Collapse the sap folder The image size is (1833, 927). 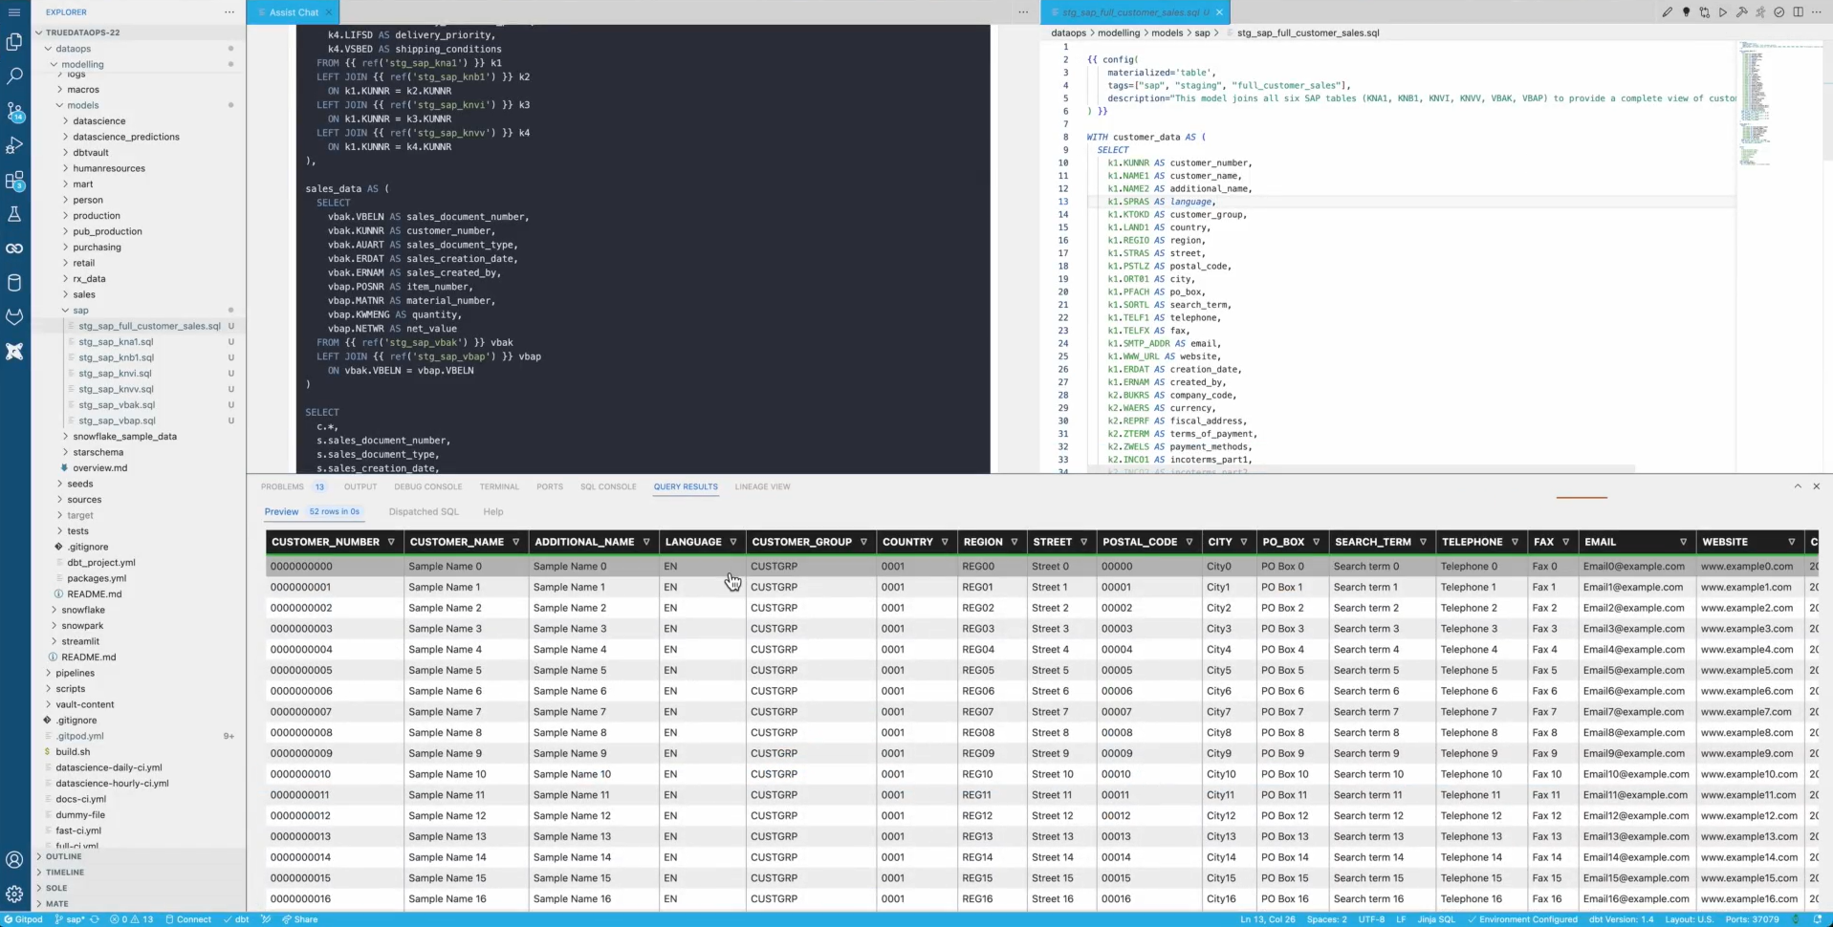[80, 311]
